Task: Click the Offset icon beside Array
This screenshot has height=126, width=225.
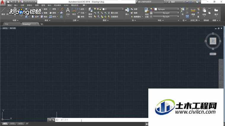Action: point(61,17)
